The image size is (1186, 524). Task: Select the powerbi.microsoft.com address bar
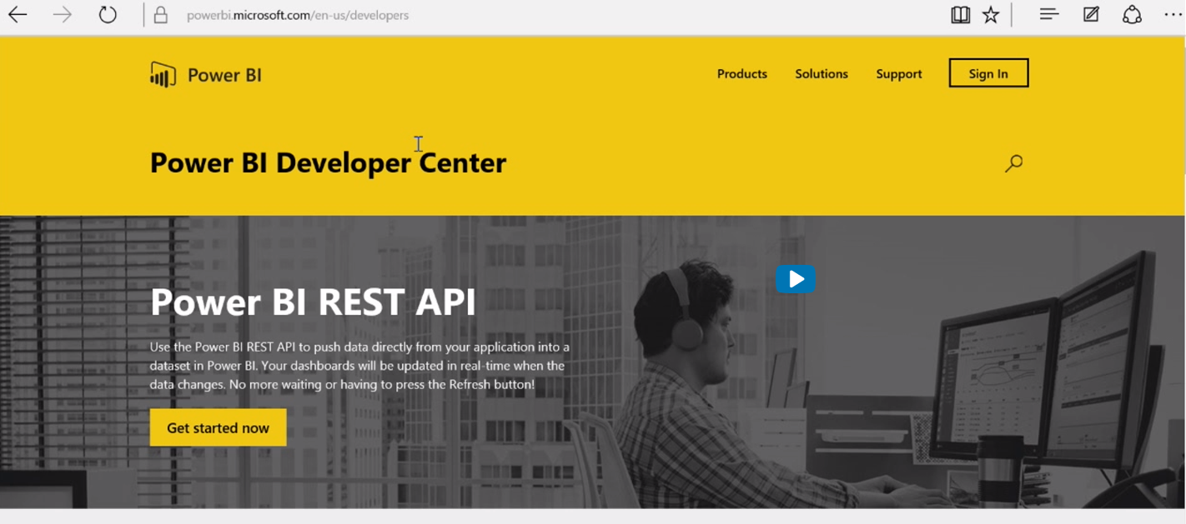click(x=298, y=15)
